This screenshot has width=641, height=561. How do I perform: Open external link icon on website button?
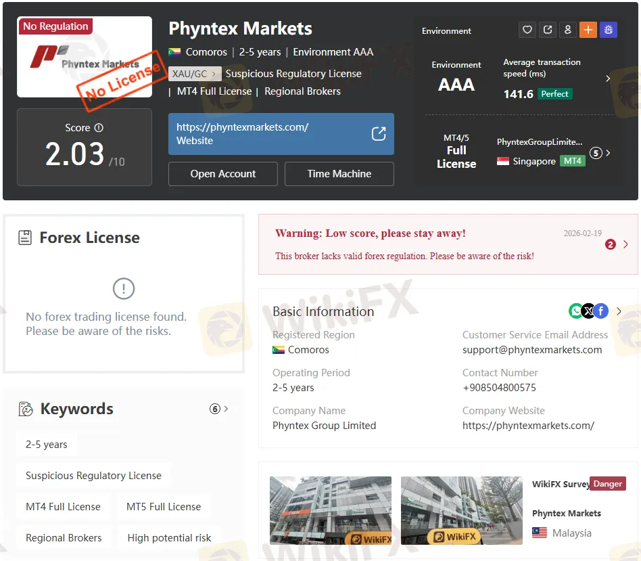pos(379,134)
